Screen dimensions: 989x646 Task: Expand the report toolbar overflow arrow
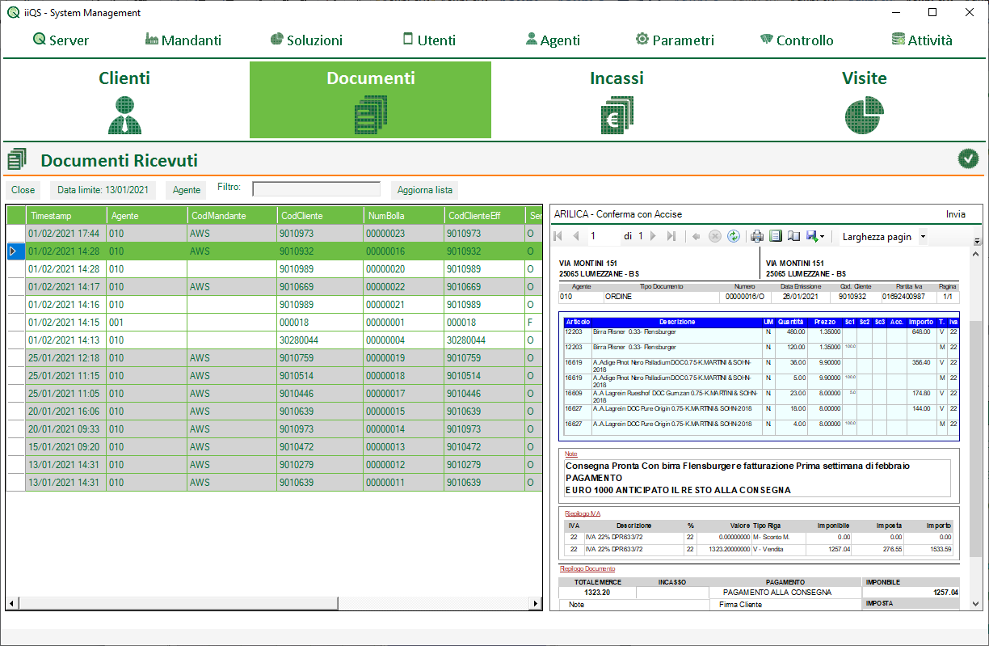[x=977, y=241]
